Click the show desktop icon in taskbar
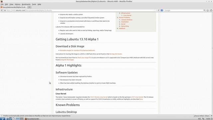 14,119
